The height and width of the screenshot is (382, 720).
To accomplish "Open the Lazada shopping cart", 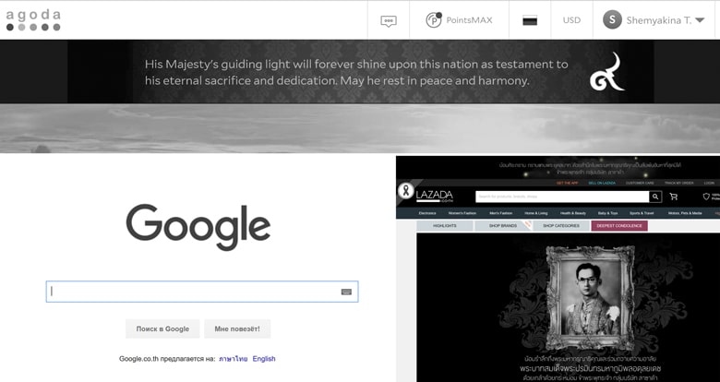I will pos(674,197).
